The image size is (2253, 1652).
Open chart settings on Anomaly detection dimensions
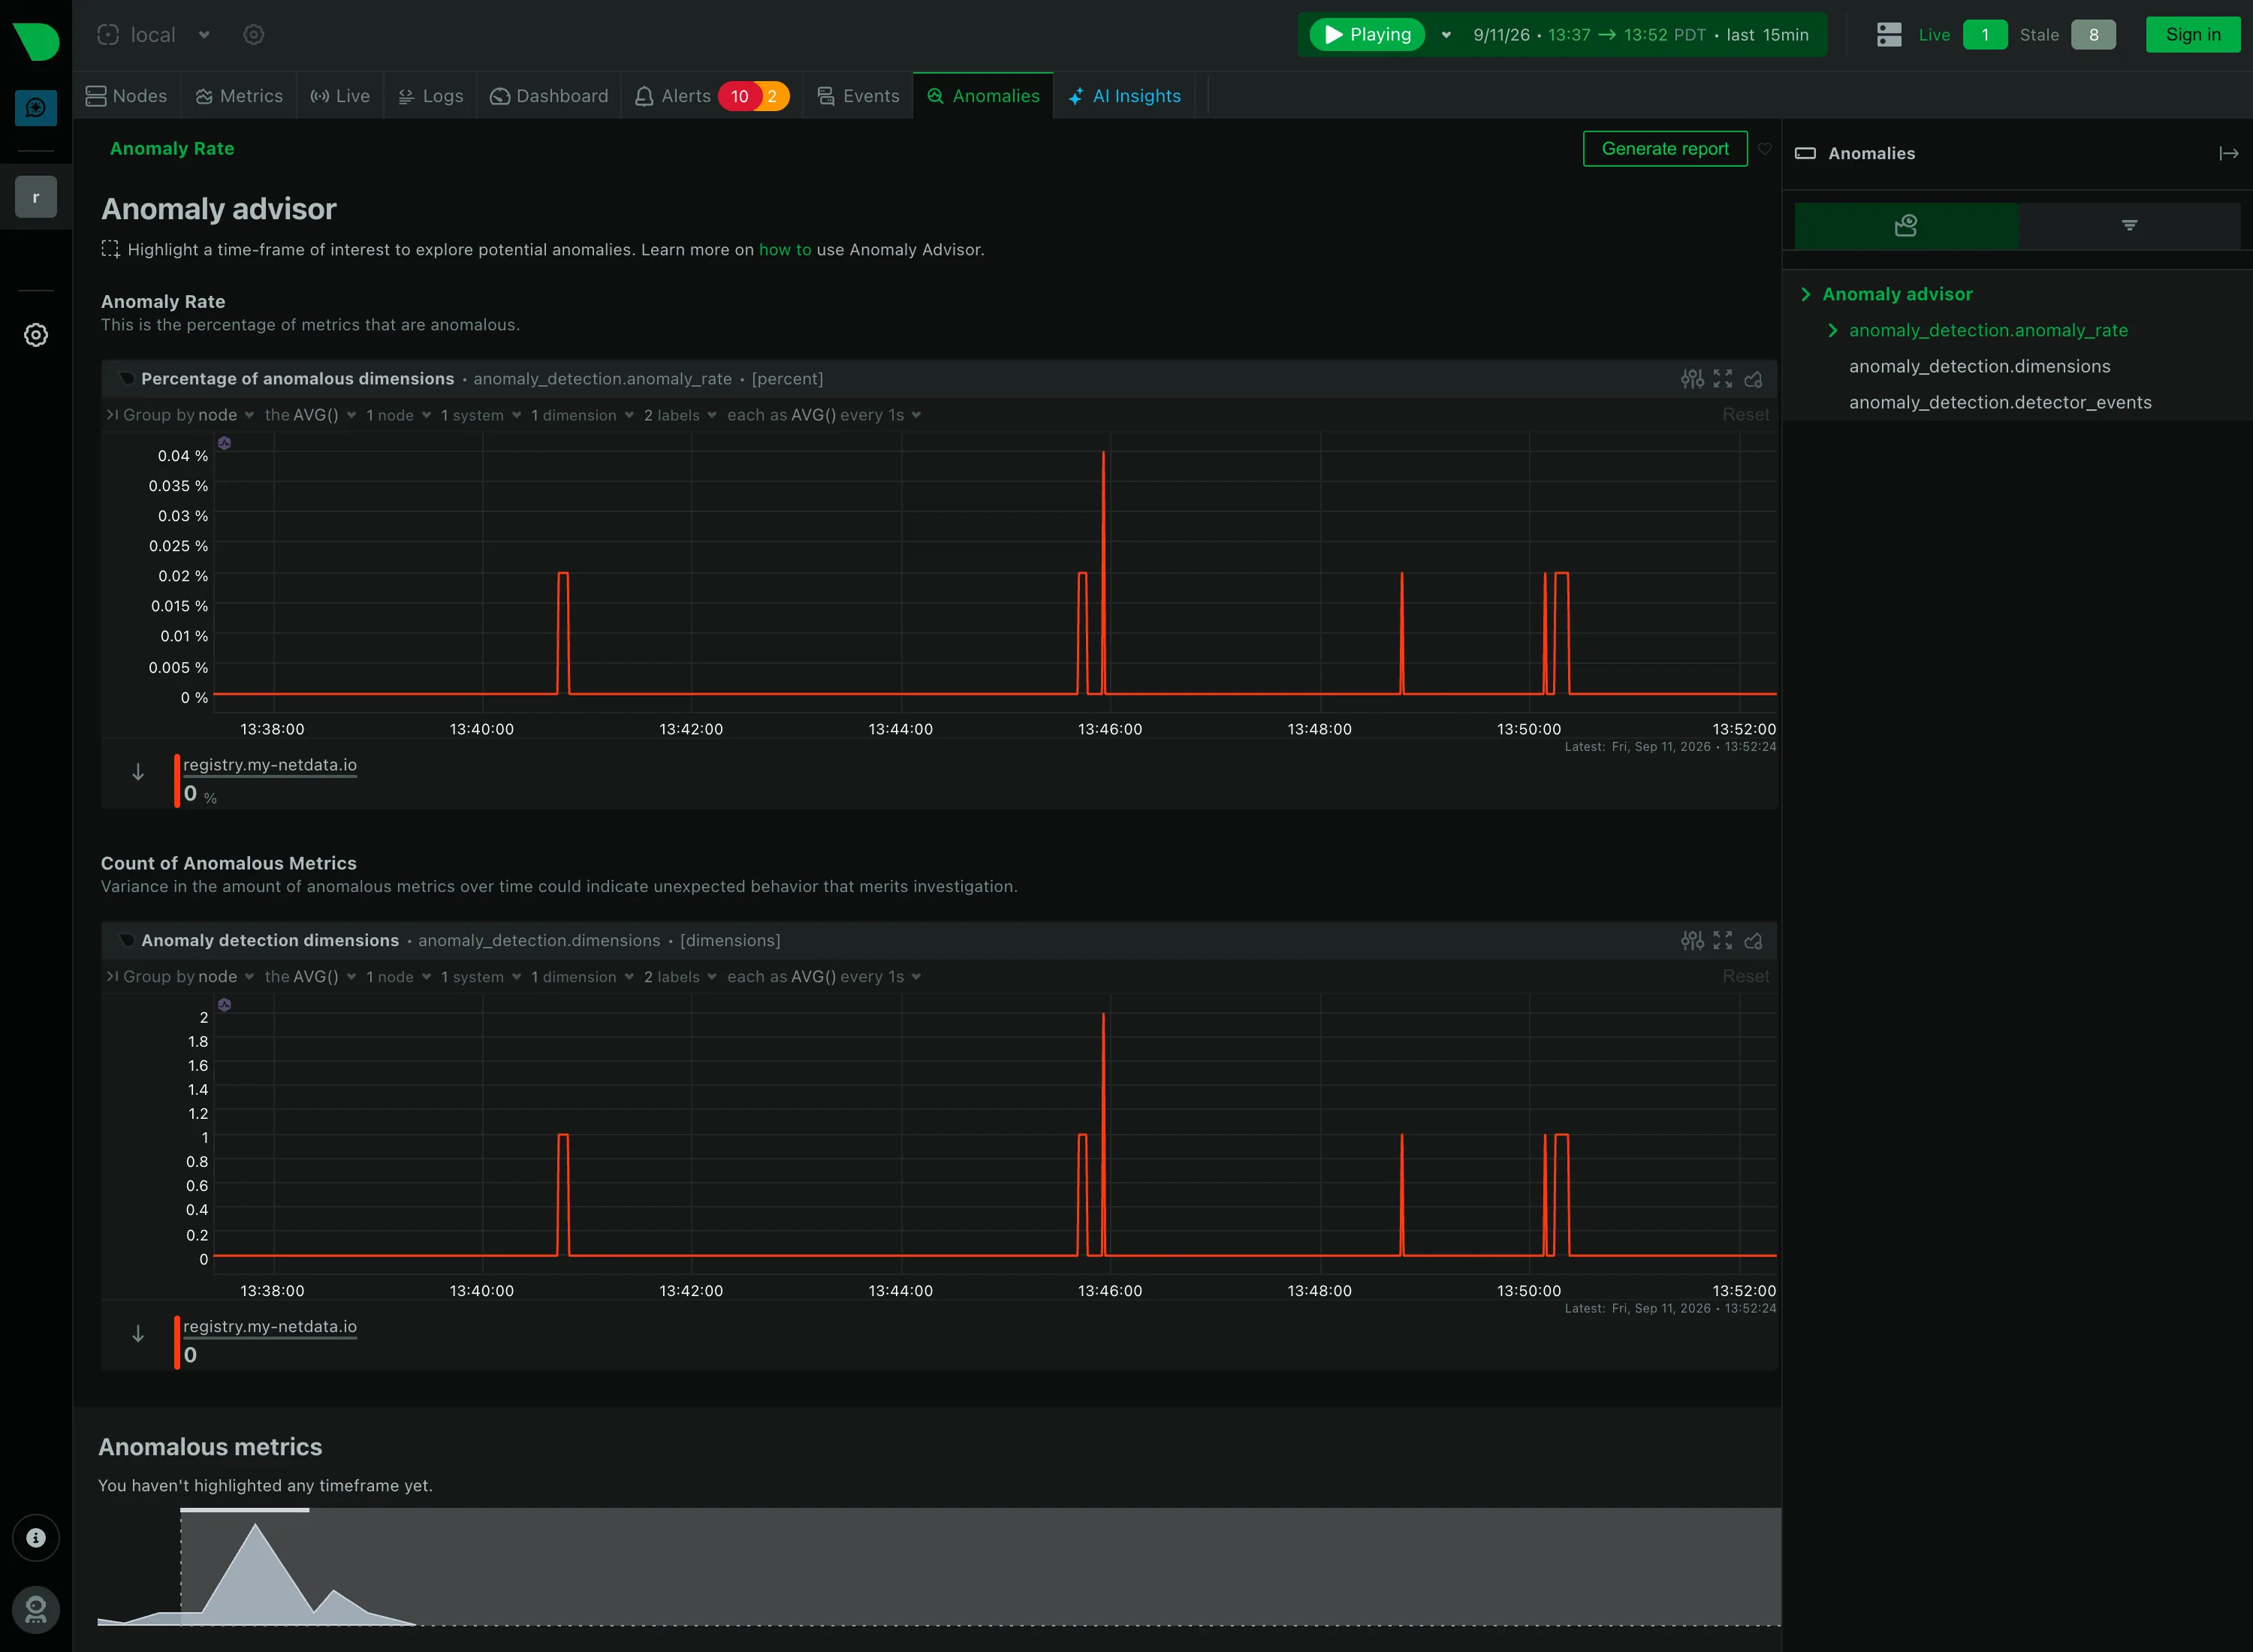[1692, 941]
